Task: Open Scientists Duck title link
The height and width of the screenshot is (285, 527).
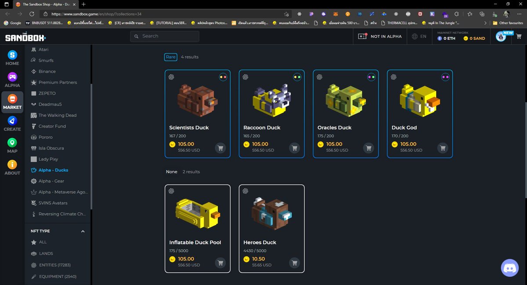Action: 189,128
